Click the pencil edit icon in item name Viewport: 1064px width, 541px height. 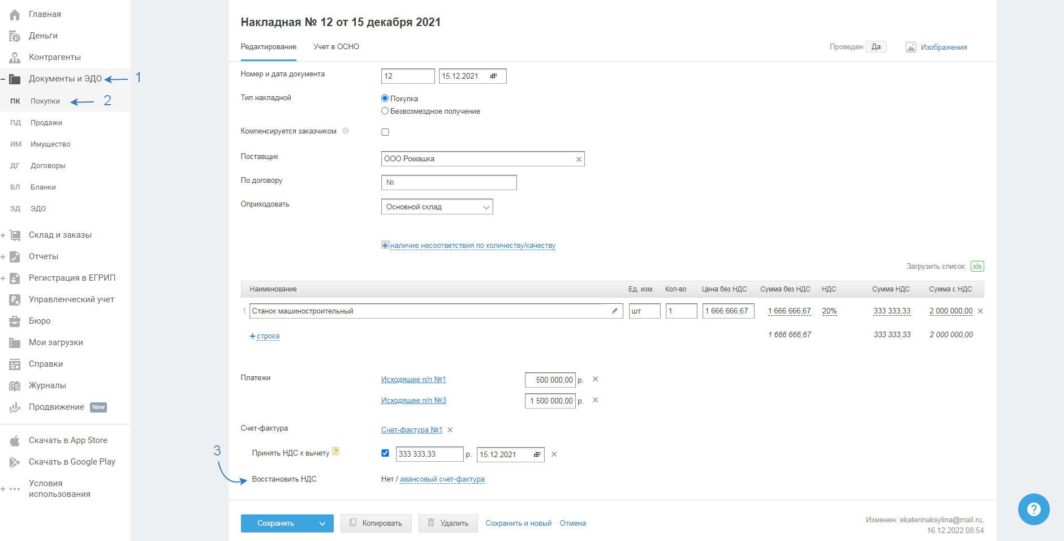tap(615, 311)
